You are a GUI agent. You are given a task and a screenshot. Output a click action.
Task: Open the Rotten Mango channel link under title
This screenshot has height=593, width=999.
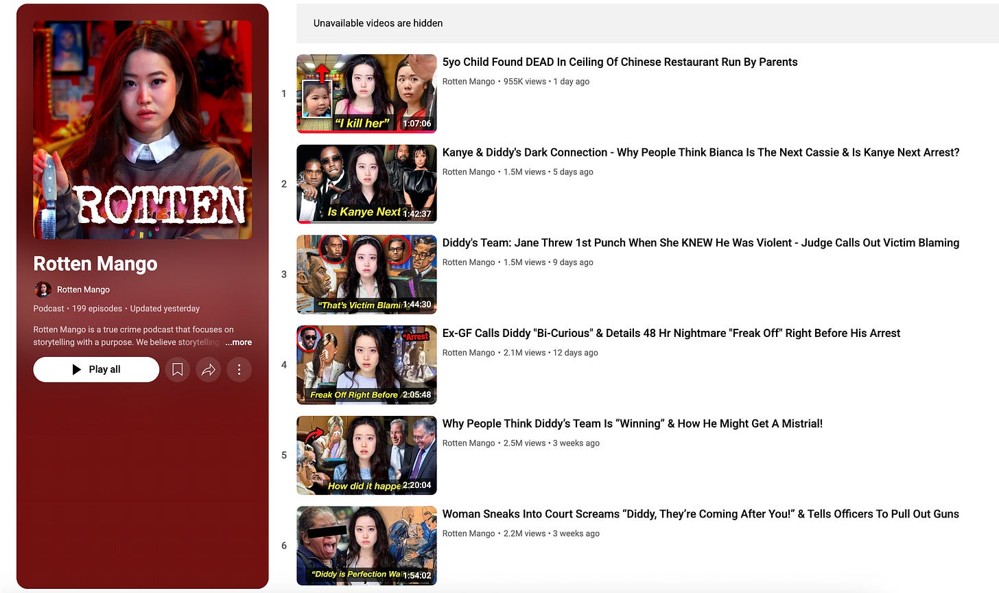[83, 290]
